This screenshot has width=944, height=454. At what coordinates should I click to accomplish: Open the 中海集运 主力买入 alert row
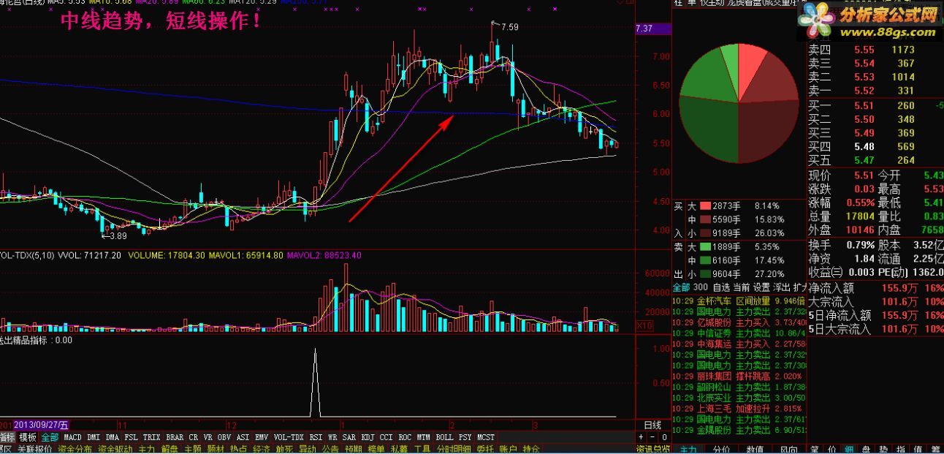pos(739,344)
